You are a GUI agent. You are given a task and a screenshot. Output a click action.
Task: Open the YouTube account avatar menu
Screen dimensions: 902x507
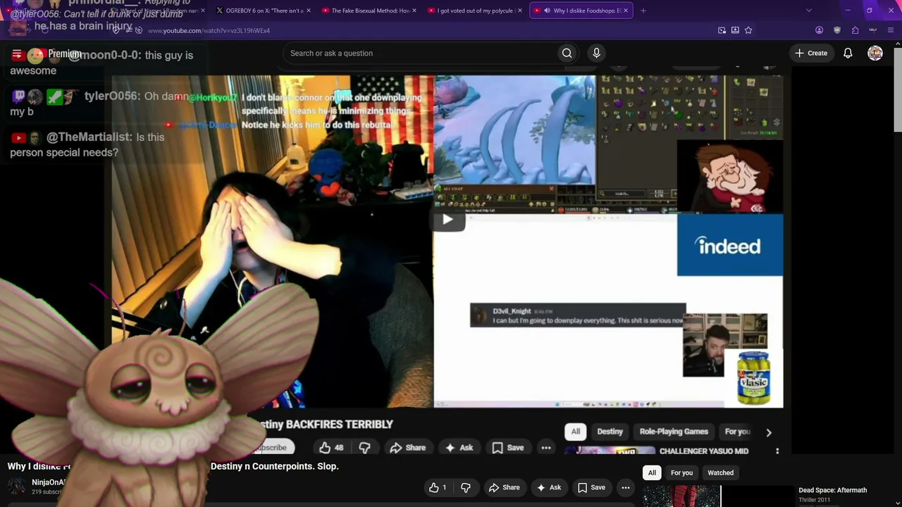(x=875, y=54)
